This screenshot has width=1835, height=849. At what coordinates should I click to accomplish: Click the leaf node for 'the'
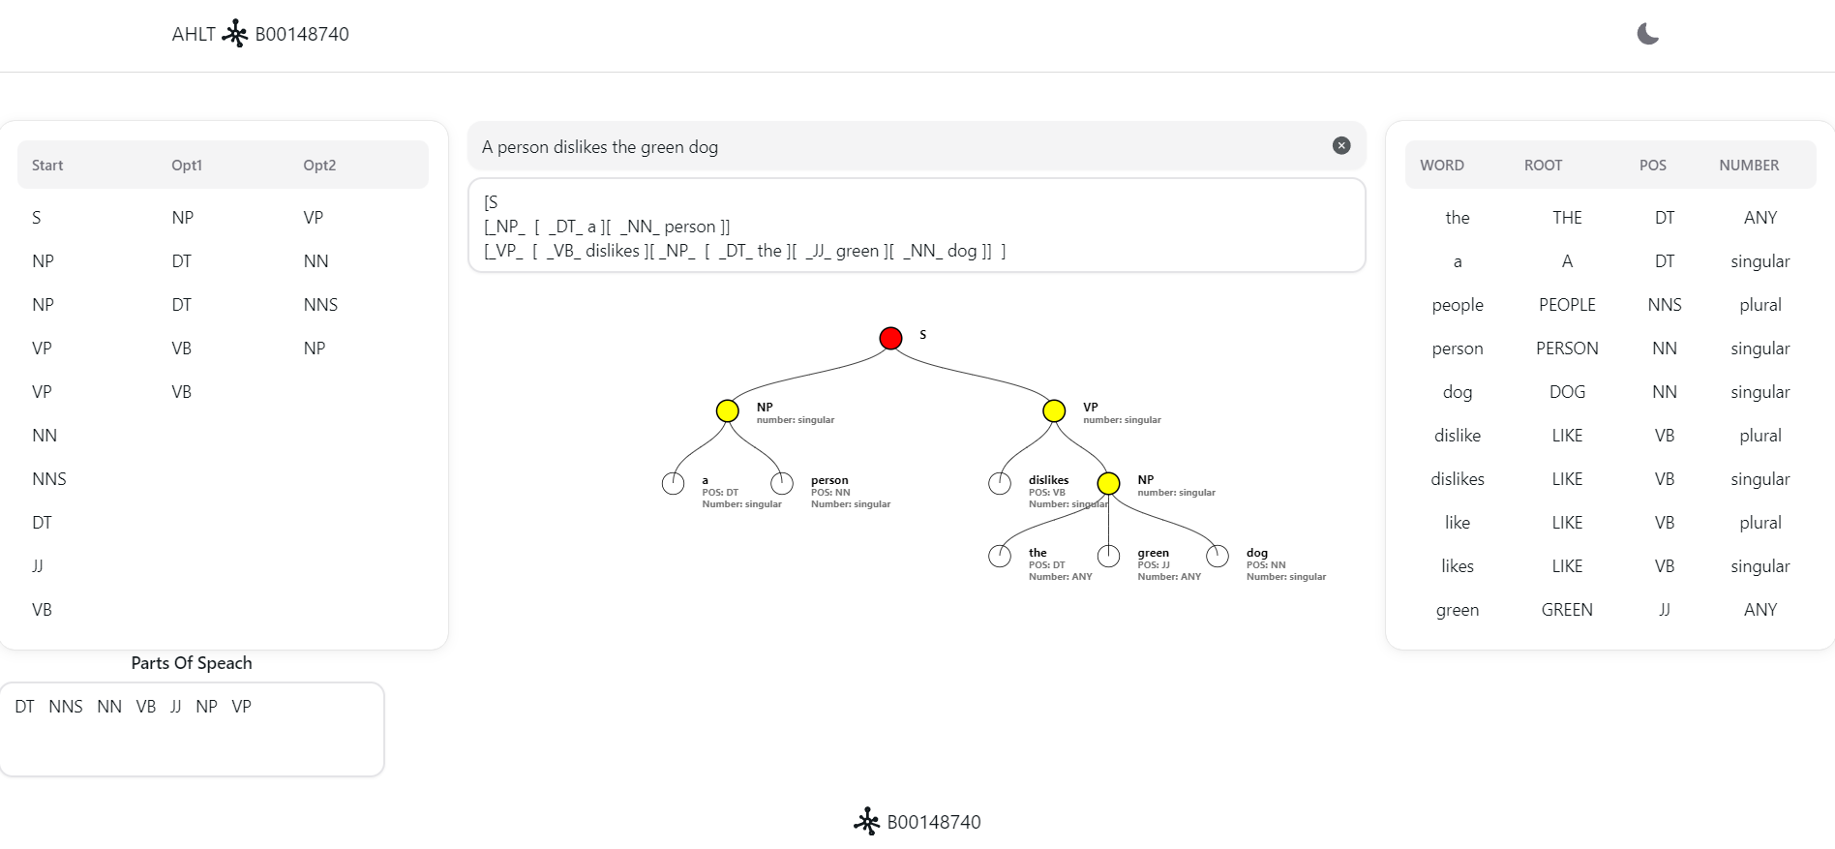[x=1000, y=556]
